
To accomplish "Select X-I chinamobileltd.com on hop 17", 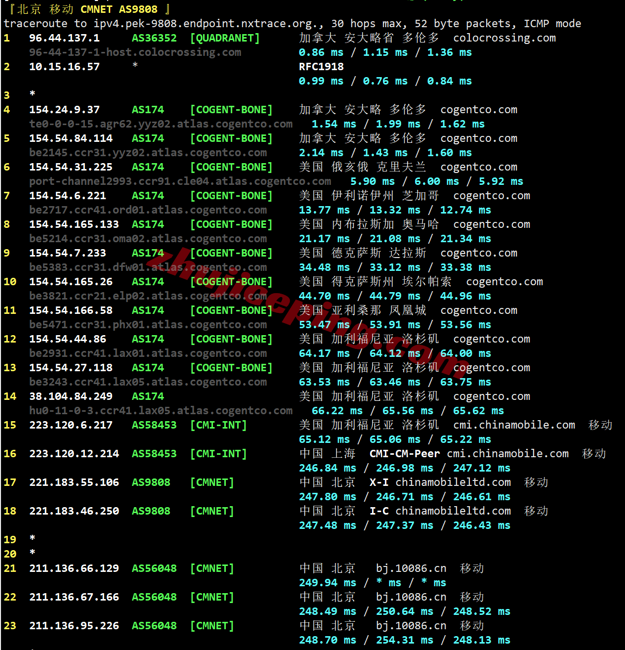I will tap(440, 482).
